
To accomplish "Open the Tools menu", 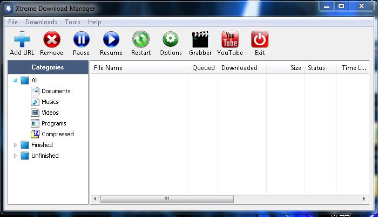I will [x=72, y=22].
